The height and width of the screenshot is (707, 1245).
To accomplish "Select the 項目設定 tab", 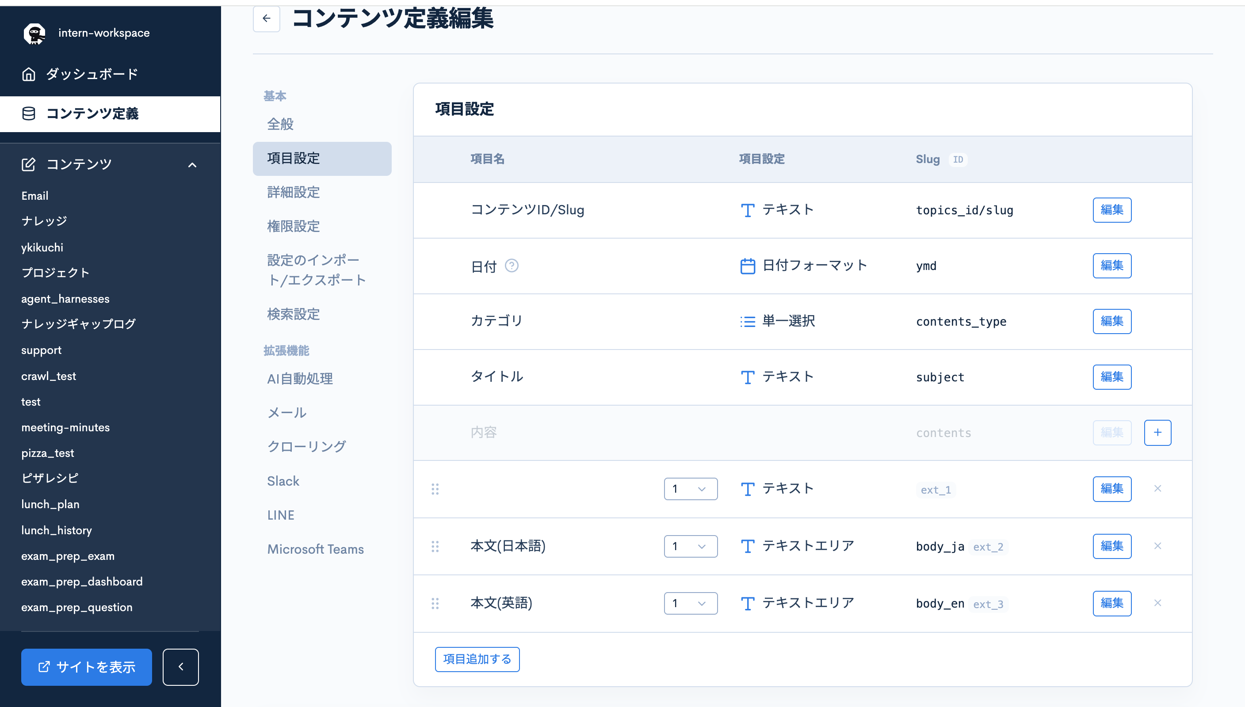I will tap(322, 159).
